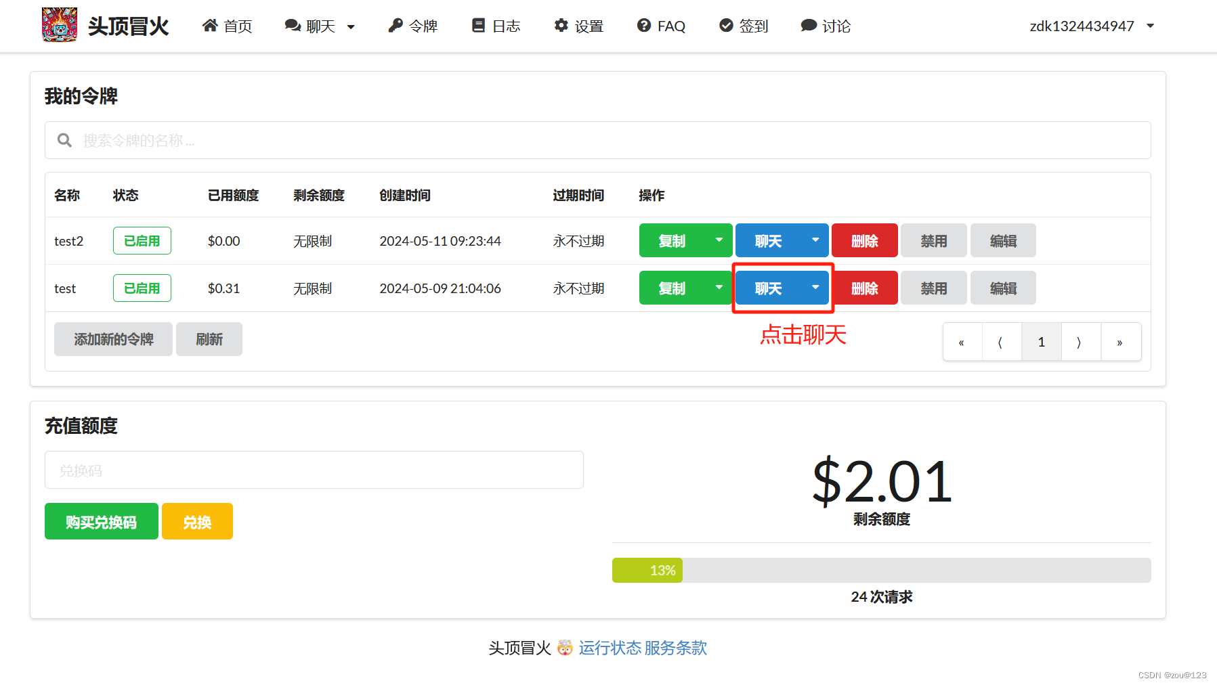Jump to last page with » button

click(x=1121, y=342)
